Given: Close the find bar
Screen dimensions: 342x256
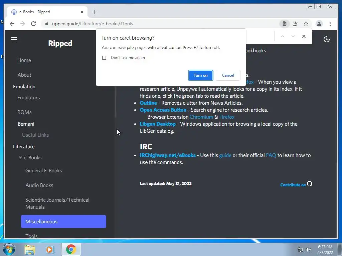Looking at the screenshot, I should (x=304, y=36).
